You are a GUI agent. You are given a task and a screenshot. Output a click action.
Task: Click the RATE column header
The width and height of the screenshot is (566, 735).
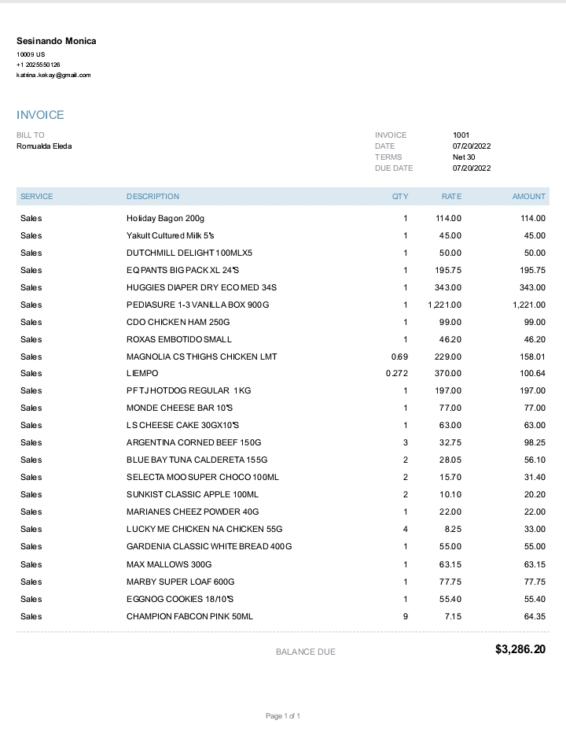451,197
